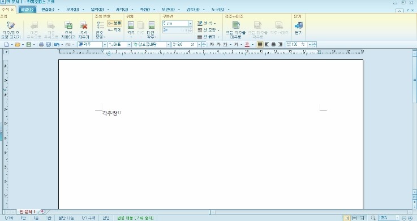The height and width of the screenshot is (221, 417).
Task: Click zoom in plus button
Action: click(x=410, y=218)
